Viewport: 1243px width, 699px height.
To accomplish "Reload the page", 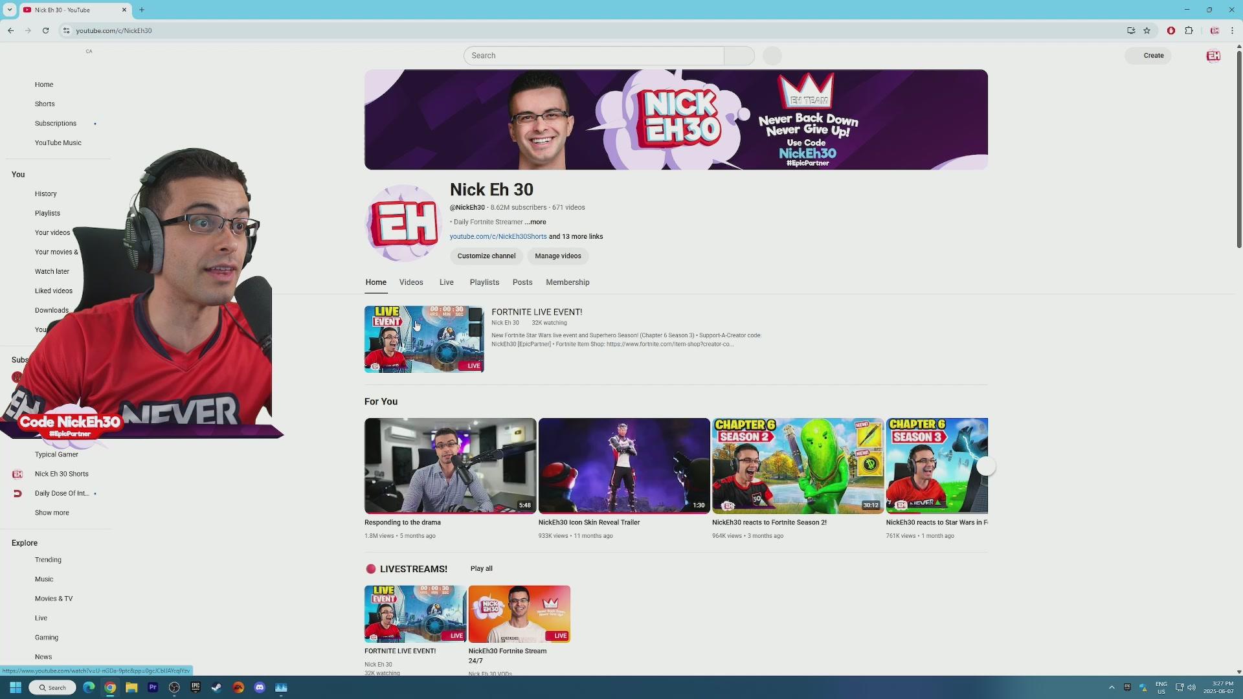I will pyautogui.click(x=45, y=30).
